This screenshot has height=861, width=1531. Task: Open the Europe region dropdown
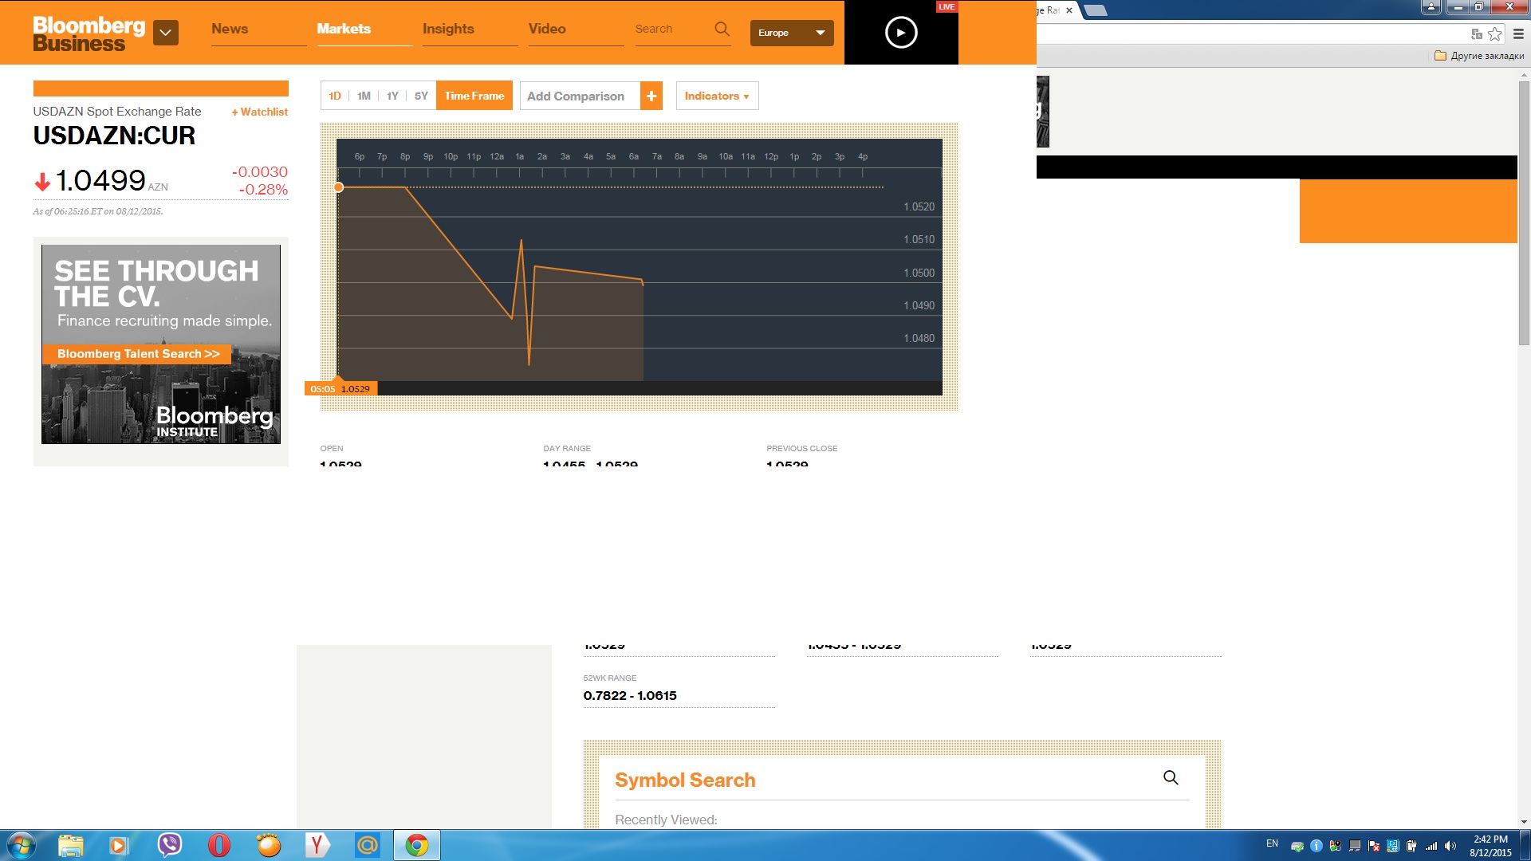click(791, 33)
